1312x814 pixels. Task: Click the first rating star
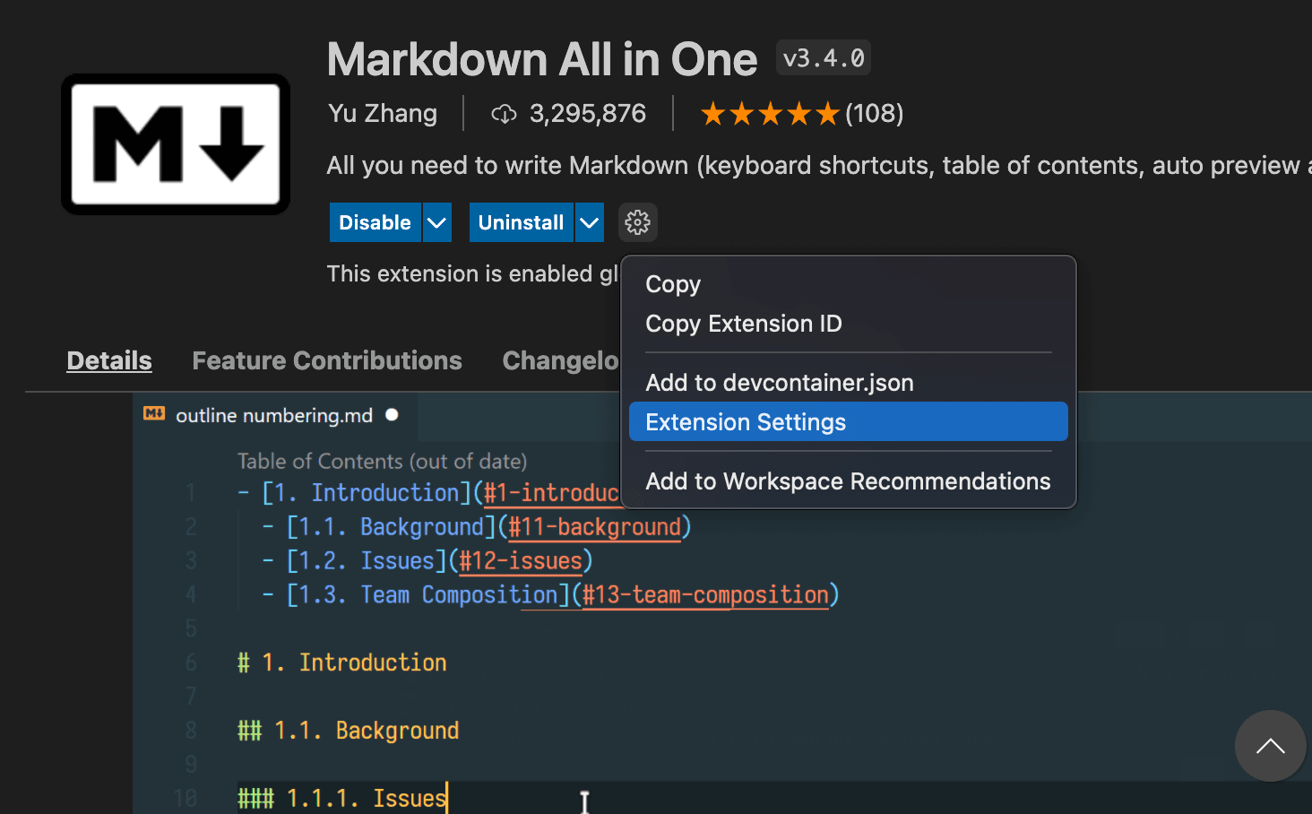coord(712,113)
